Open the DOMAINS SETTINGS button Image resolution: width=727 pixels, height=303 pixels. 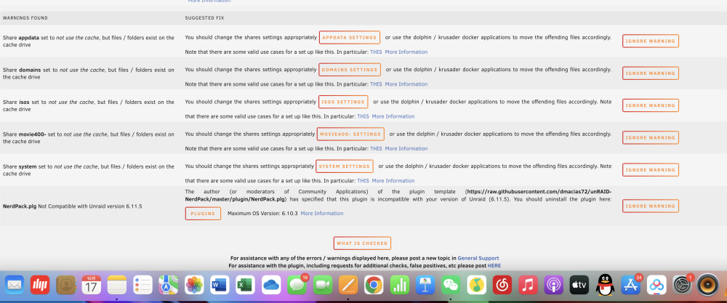tap(350, 70)
